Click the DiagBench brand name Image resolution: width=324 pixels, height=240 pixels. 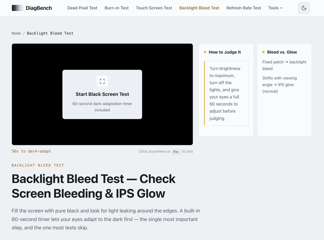click(x=39, y=8)
